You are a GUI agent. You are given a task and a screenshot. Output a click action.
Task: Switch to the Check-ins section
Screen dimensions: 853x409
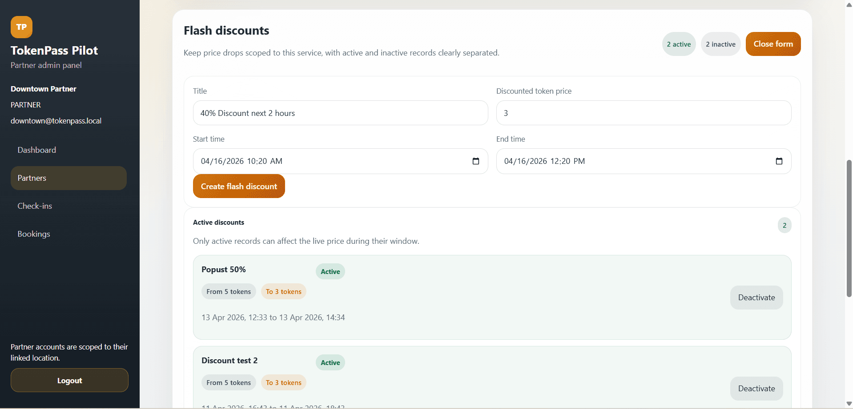point(34,206)
